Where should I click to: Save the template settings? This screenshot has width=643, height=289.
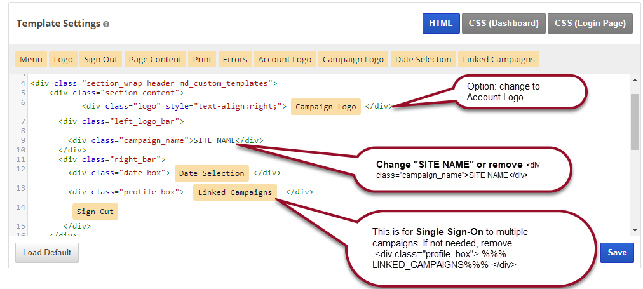tap(617, 252)
